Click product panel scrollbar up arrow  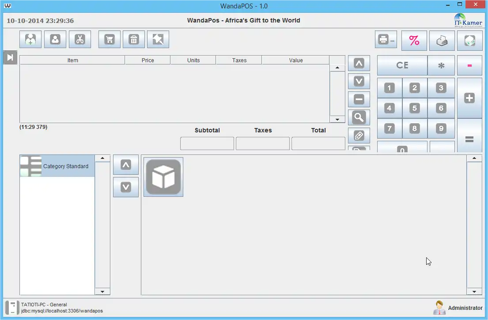point(474,158)
